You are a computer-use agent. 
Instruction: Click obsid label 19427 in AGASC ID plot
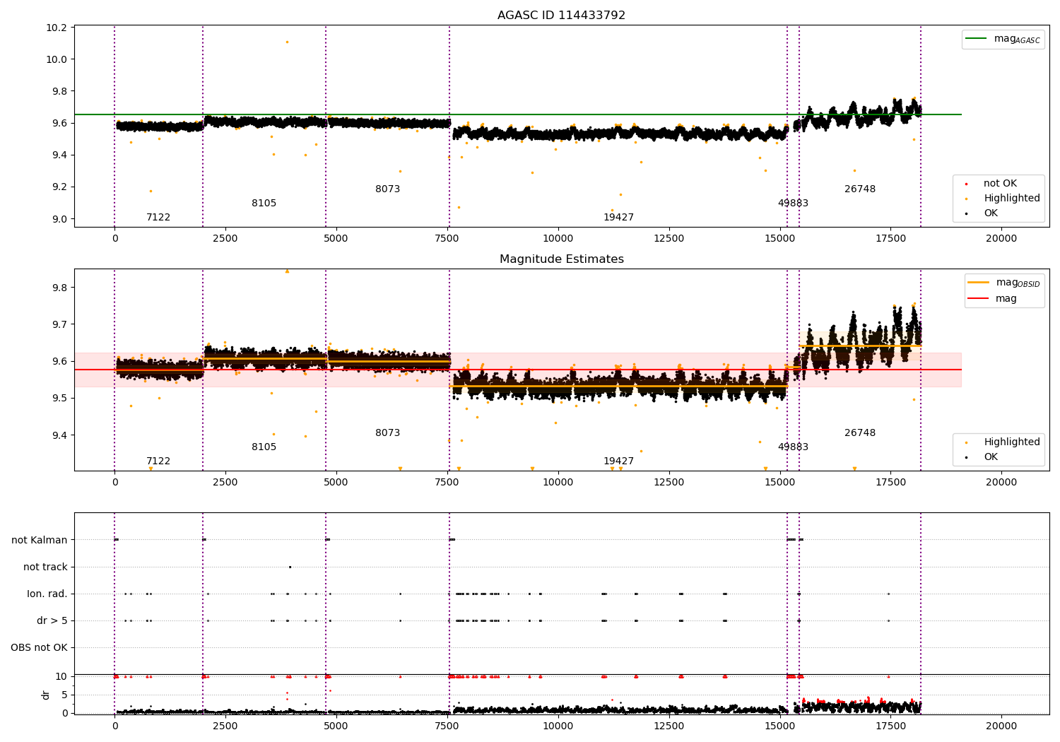618,218
